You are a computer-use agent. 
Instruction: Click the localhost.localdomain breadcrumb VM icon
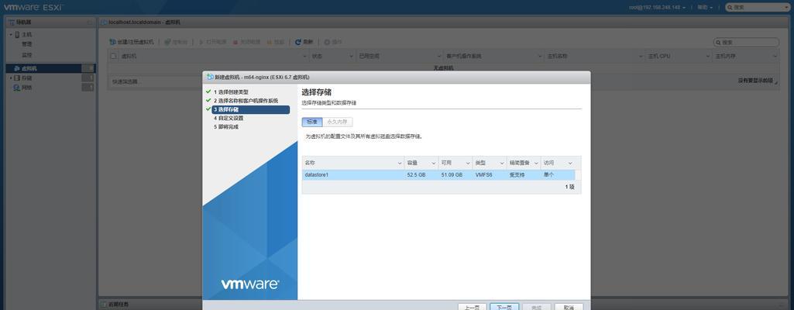[104, 22]
